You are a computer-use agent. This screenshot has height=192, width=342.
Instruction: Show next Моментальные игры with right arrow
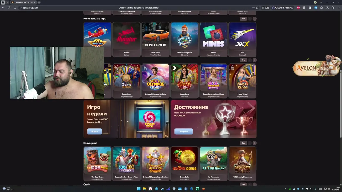(255, 19)
